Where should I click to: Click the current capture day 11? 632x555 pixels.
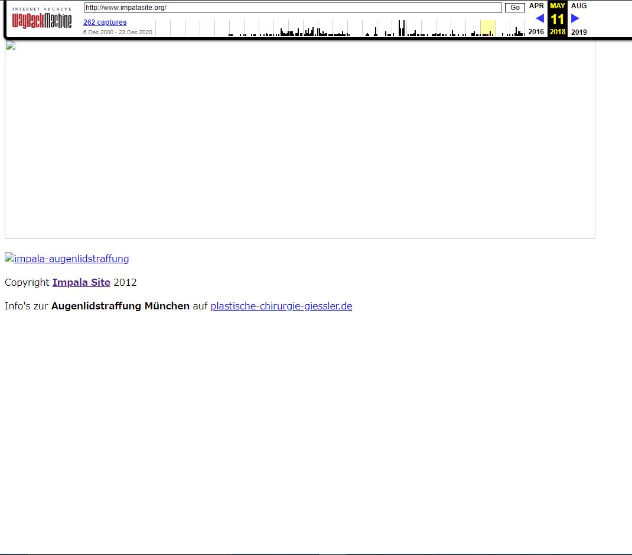pyautogui.click(x=558, y=19)
